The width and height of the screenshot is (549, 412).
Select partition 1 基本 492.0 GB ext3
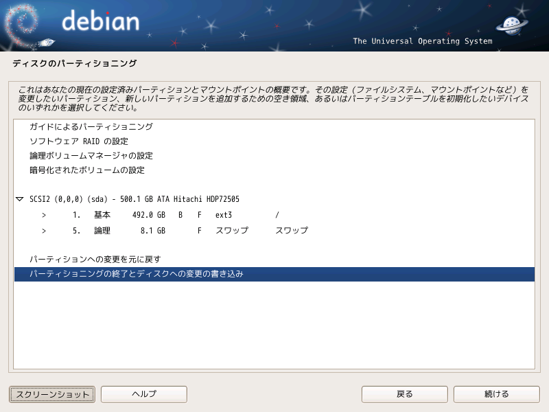point(274,215)
